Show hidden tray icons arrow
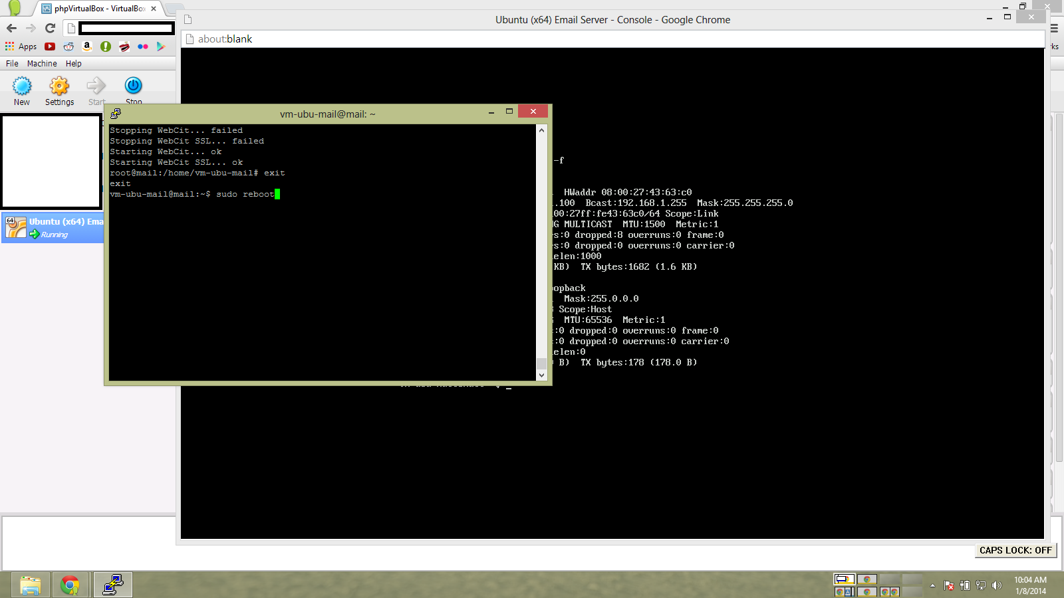The width and height of the screenshot is (1064, 598). click(x=932, y=585)
